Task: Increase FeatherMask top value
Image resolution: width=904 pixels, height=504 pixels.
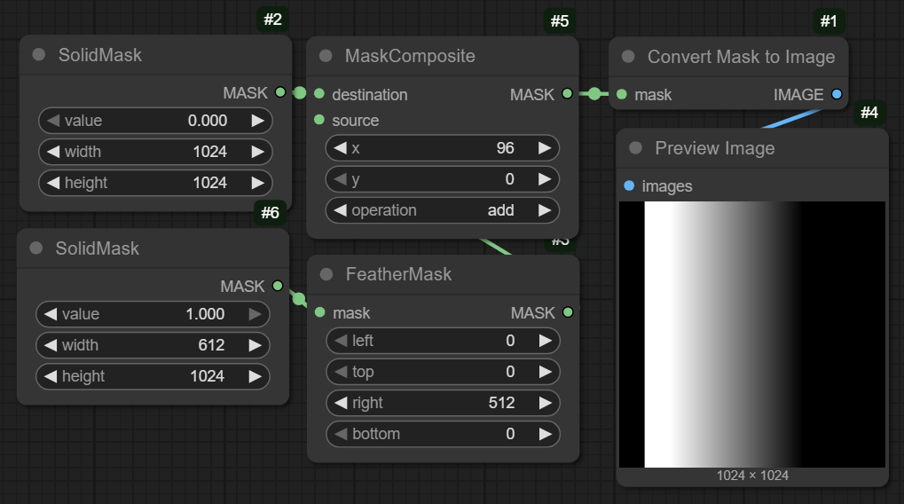Action: [546, 372]
